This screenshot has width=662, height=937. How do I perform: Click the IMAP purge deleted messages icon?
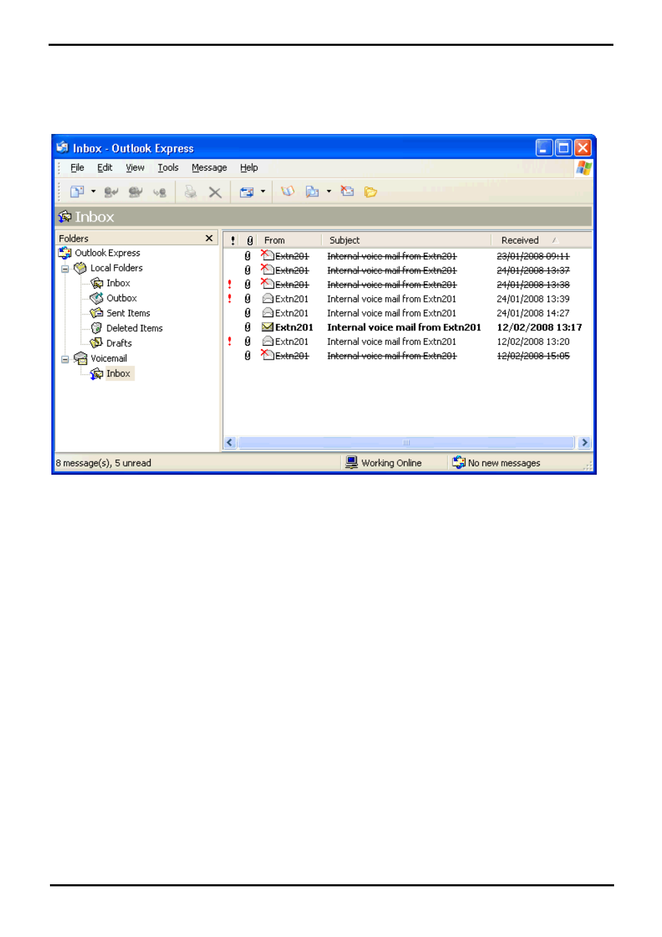[x=347, y=192]
